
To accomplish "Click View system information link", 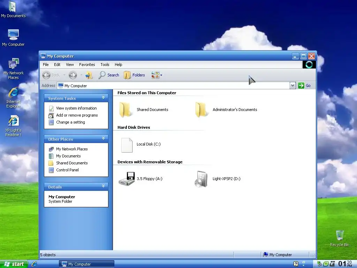I will click(76, 108).
